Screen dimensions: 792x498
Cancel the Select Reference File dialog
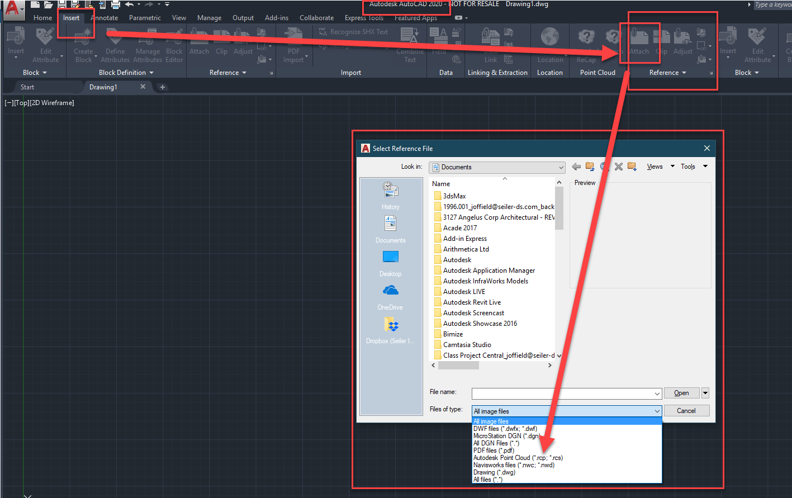(686, 410)
